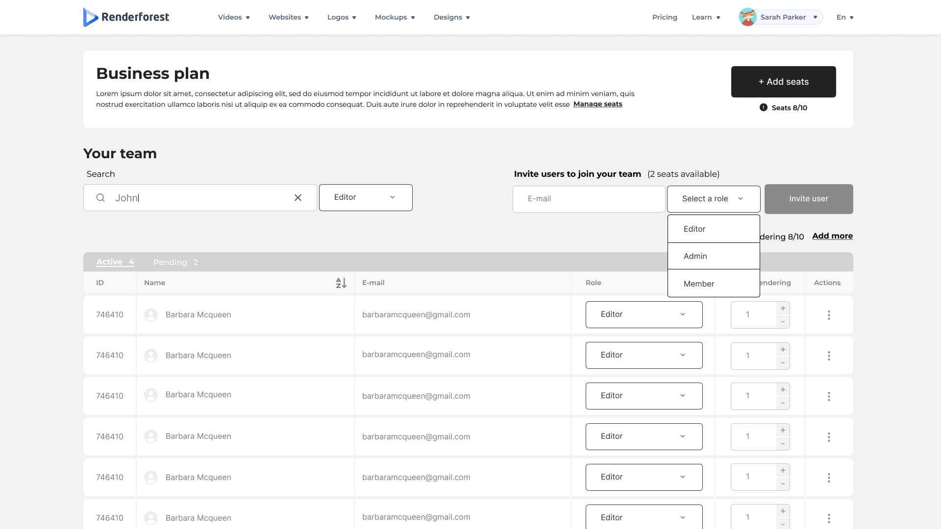Decrease rendering count in the fifth row

click(783, 484)
